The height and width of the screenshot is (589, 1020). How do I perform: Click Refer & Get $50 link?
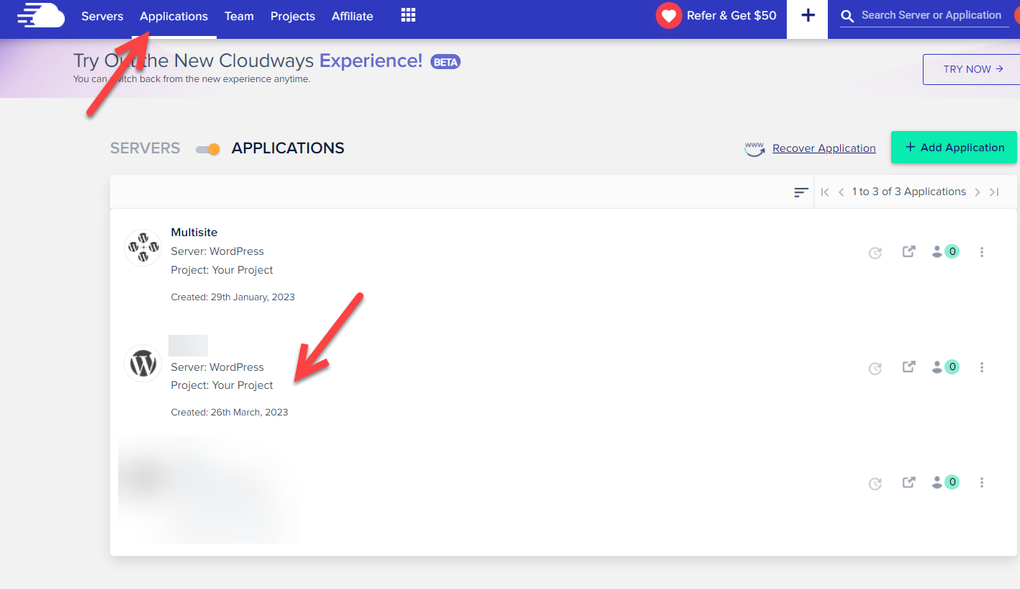tap(731, 16)
